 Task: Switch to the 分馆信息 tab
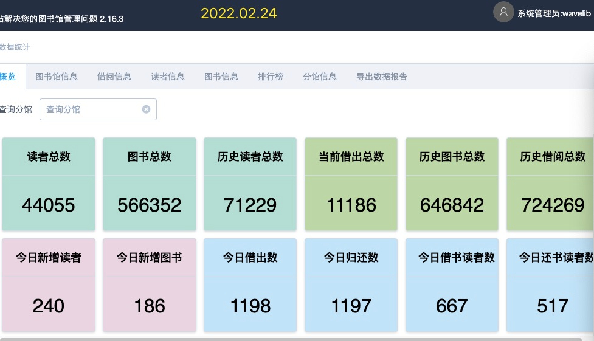(320, 77)
